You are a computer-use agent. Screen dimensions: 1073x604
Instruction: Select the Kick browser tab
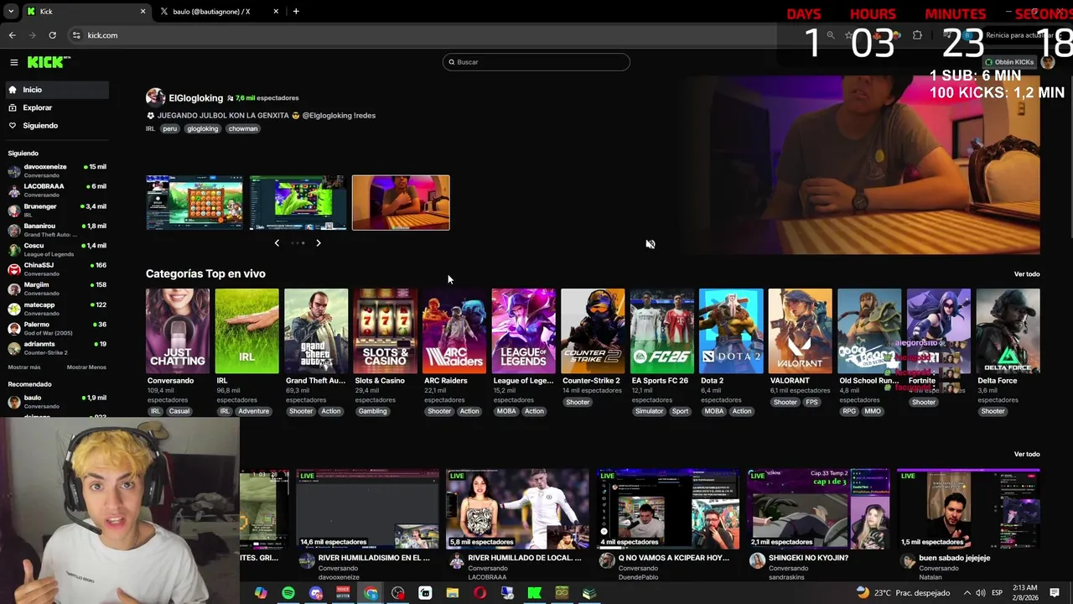pyautogui.click(x=86, y=12)
